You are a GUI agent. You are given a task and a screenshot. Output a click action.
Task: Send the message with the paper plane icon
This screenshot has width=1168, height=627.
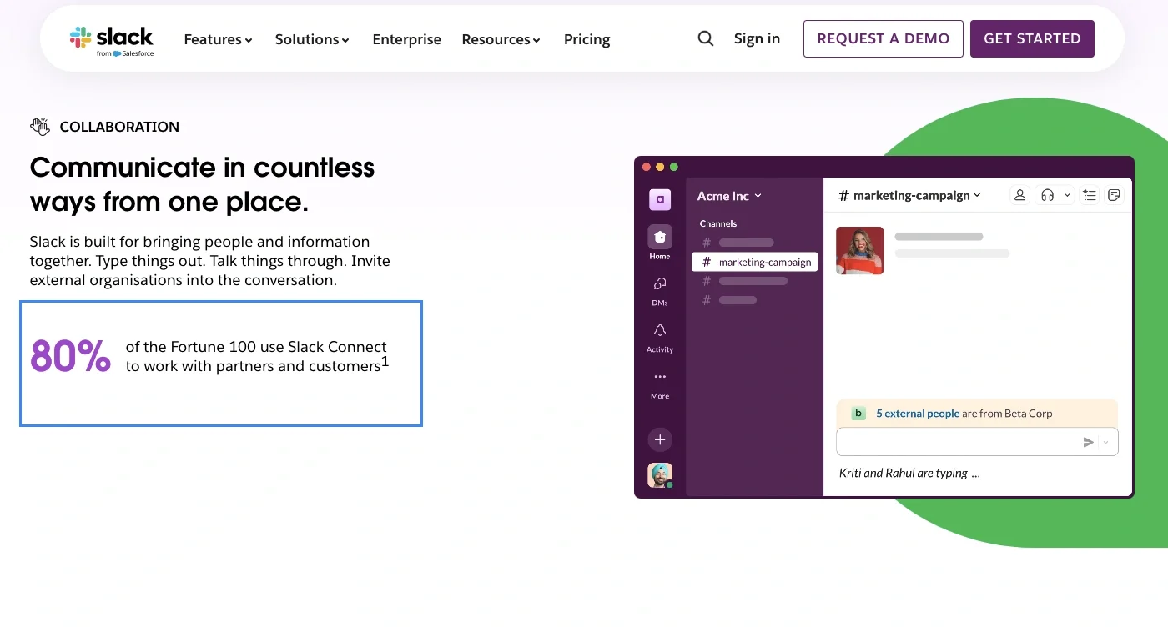[1088, 442]
